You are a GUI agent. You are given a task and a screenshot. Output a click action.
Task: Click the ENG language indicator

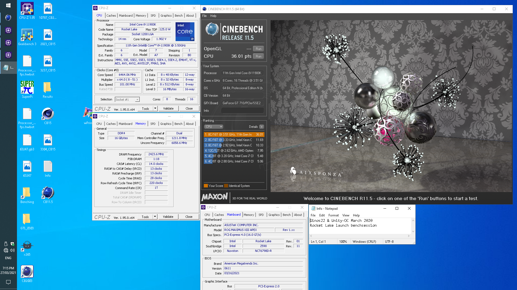[x=8, y=258]
